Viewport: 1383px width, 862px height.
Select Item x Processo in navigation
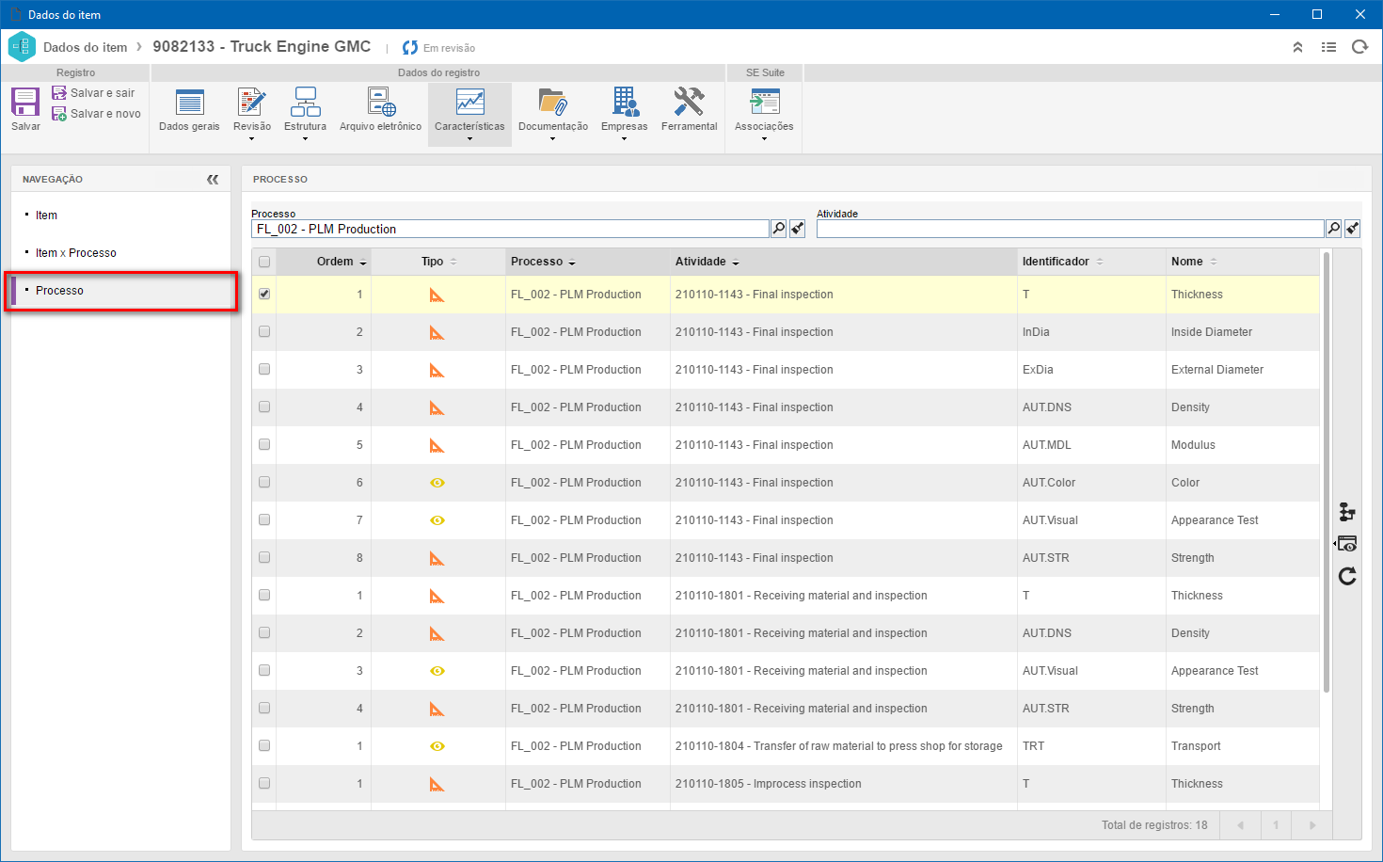click(76, 253)
